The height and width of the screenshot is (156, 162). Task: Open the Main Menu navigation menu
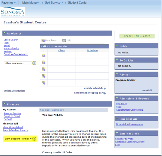point(30,3)
